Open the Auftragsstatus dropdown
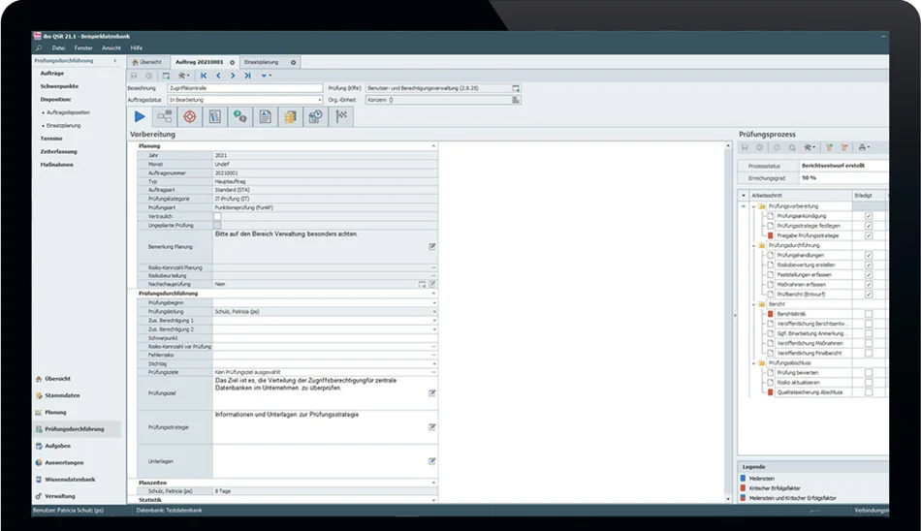921x531 pixels. pyautogui.click(x=320, y=100)
